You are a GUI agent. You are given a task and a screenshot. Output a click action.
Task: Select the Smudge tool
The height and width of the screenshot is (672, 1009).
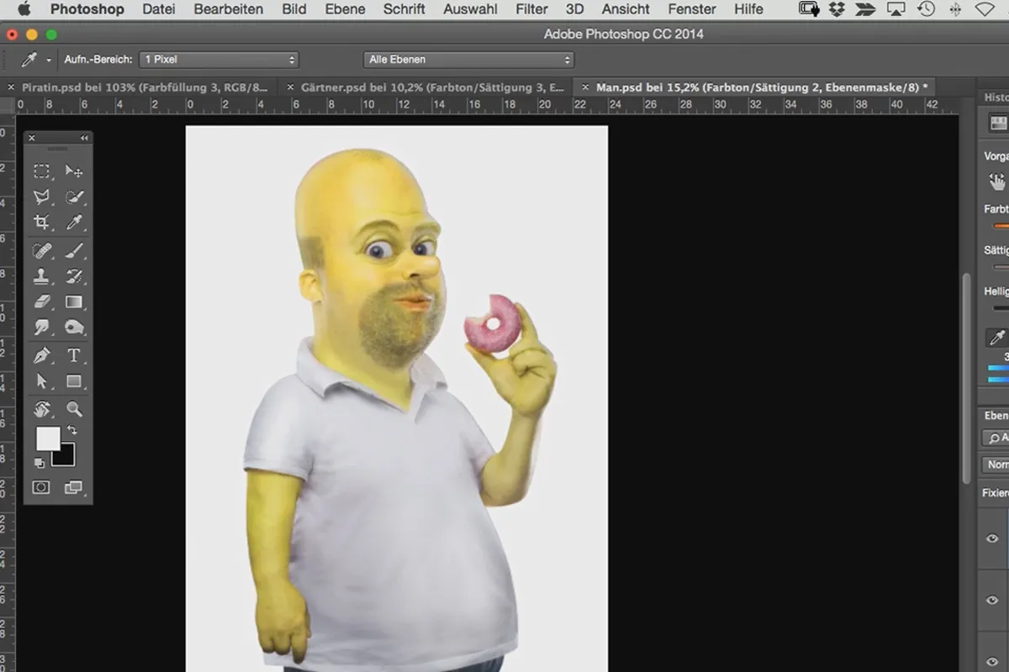(41, 328)
